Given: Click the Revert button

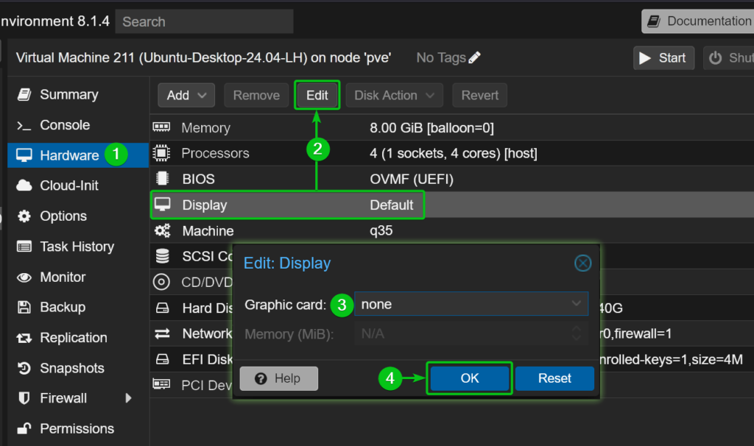Looking at the screenshot, I should [479, 95].
